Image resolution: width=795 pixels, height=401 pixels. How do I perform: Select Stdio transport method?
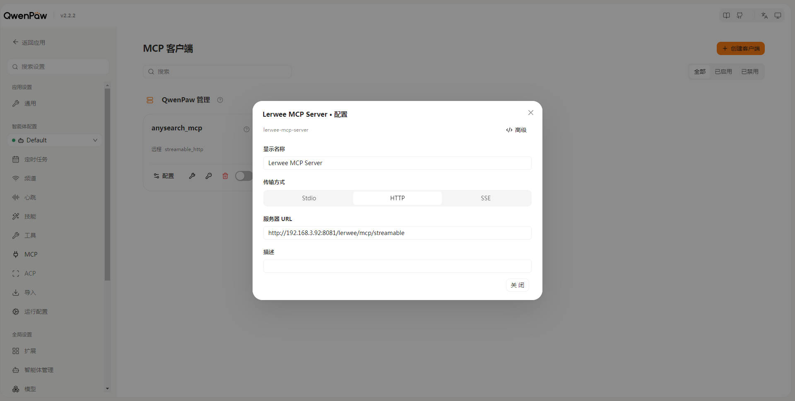pyautogui.click(x=309, y=198)
